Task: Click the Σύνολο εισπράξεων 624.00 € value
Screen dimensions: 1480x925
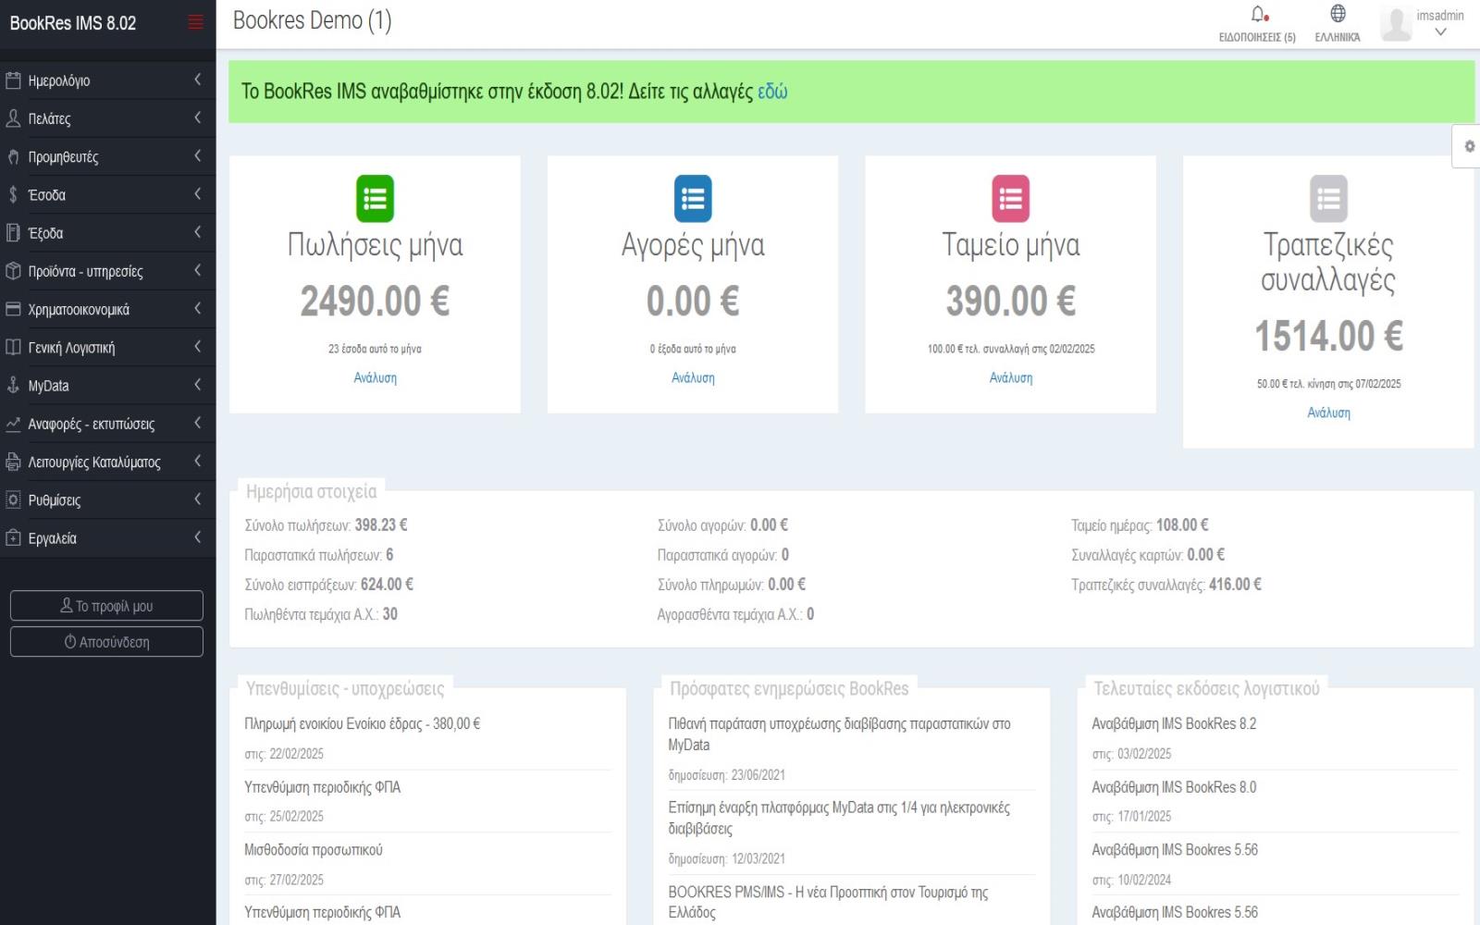Action: pos(387,584)
